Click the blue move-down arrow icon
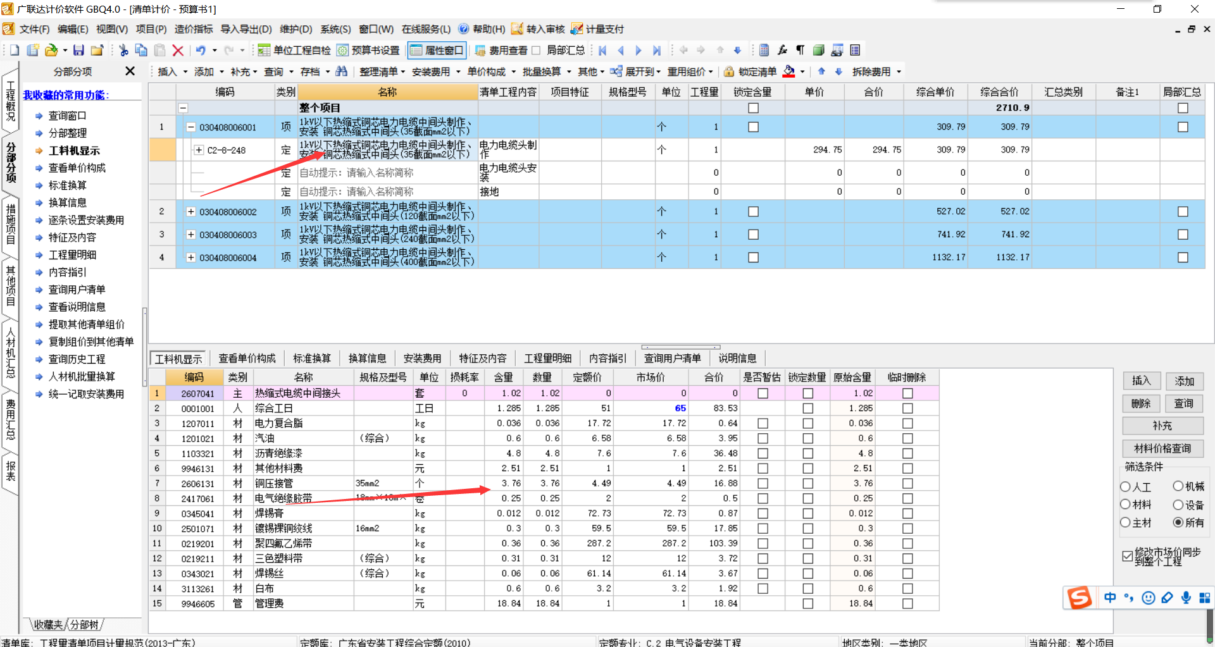 [737, 51]
